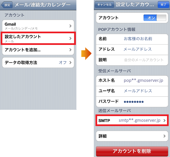Image resolution: width=170 pixels, height=157 pixels.
Task: Open the SMTP smtp**.gmoserver.jp row
Action: coord(132,120)
